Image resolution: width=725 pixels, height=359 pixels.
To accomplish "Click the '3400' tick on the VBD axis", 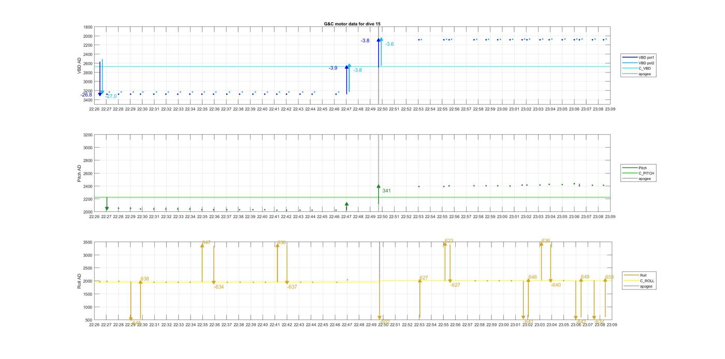I will [88, 100].
